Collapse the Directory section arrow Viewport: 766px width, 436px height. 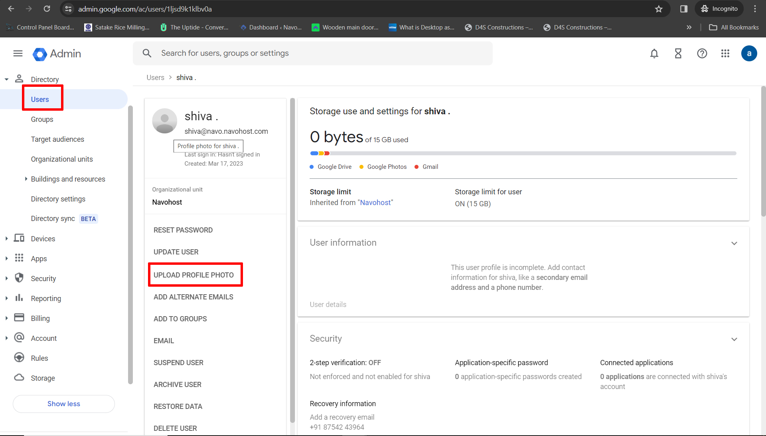[6, 80]
